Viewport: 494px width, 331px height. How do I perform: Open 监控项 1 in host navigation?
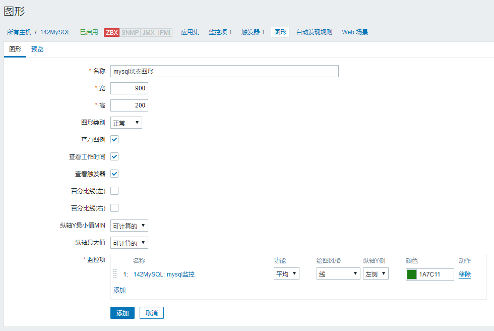click(x=220, y=32)
